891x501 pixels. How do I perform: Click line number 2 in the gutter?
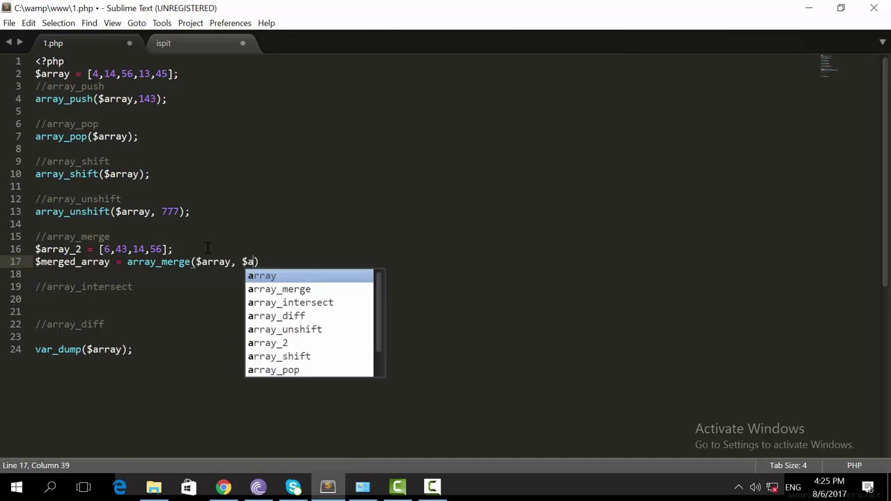pos(18,74)
